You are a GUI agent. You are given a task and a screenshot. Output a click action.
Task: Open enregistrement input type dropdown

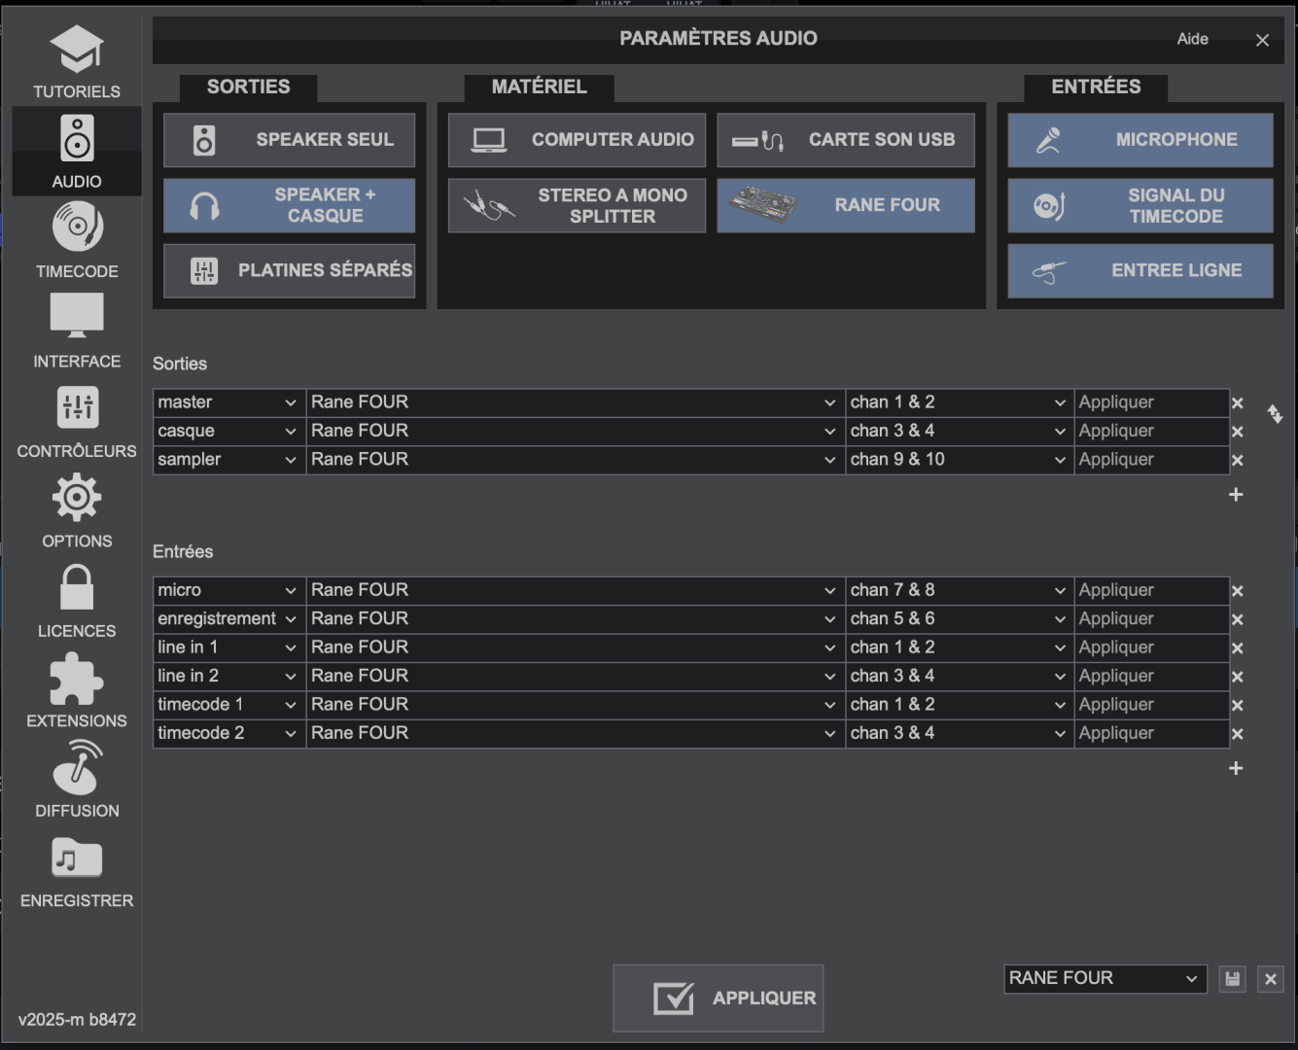(229, 618)
